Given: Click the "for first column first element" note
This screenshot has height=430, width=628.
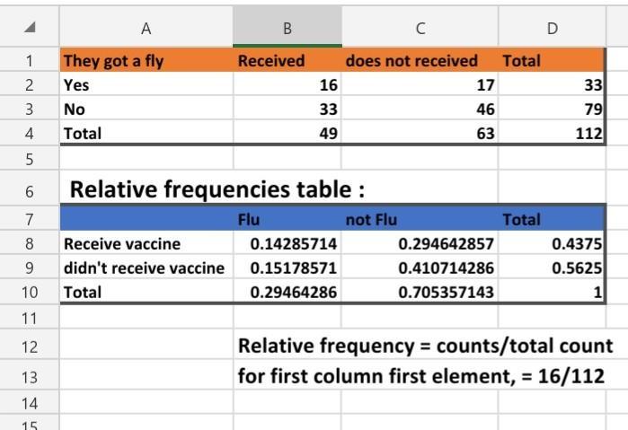Looking at the screenshot, I should pyautogui.click(x=420, y=376).
